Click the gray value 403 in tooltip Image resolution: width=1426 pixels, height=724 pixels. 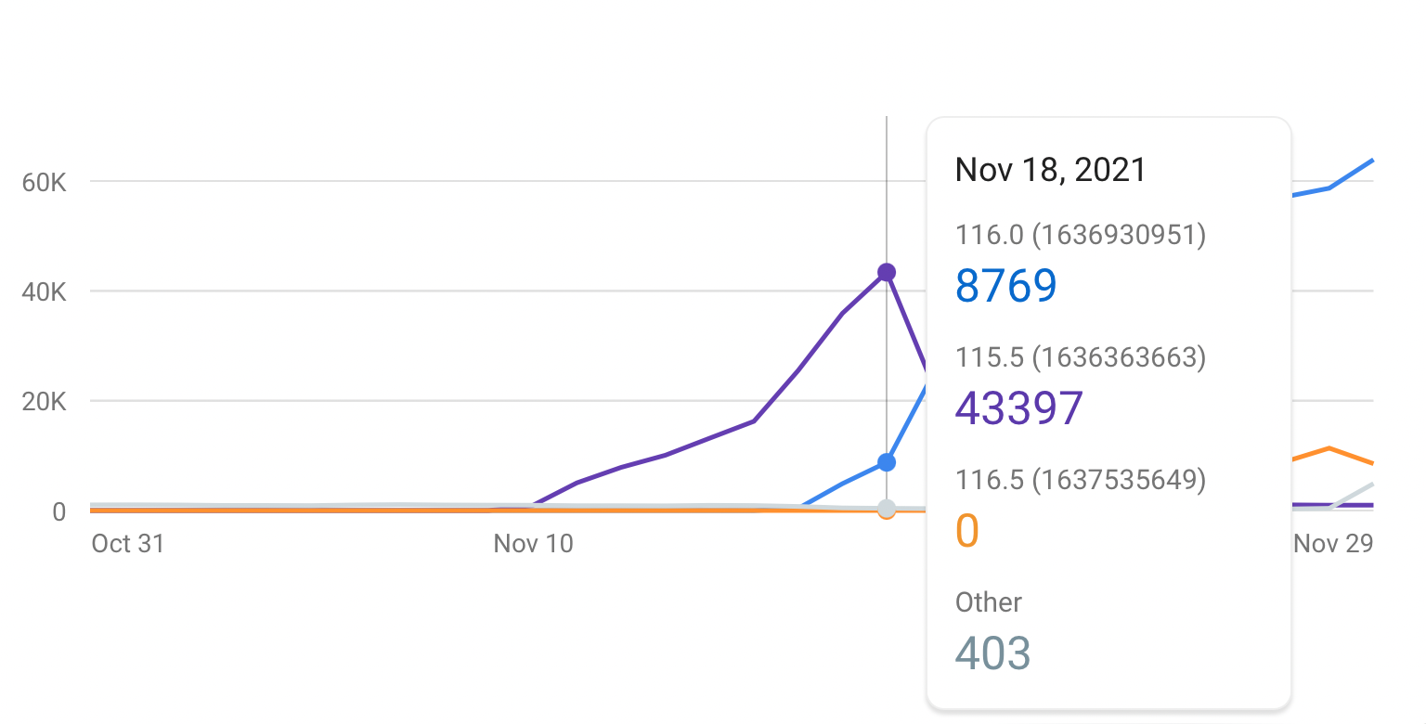pyautogui.click(x=993, y=653)
